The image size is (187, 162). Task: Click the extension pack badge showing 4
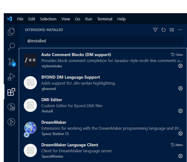pyautogui.click(x=27, y=135)
